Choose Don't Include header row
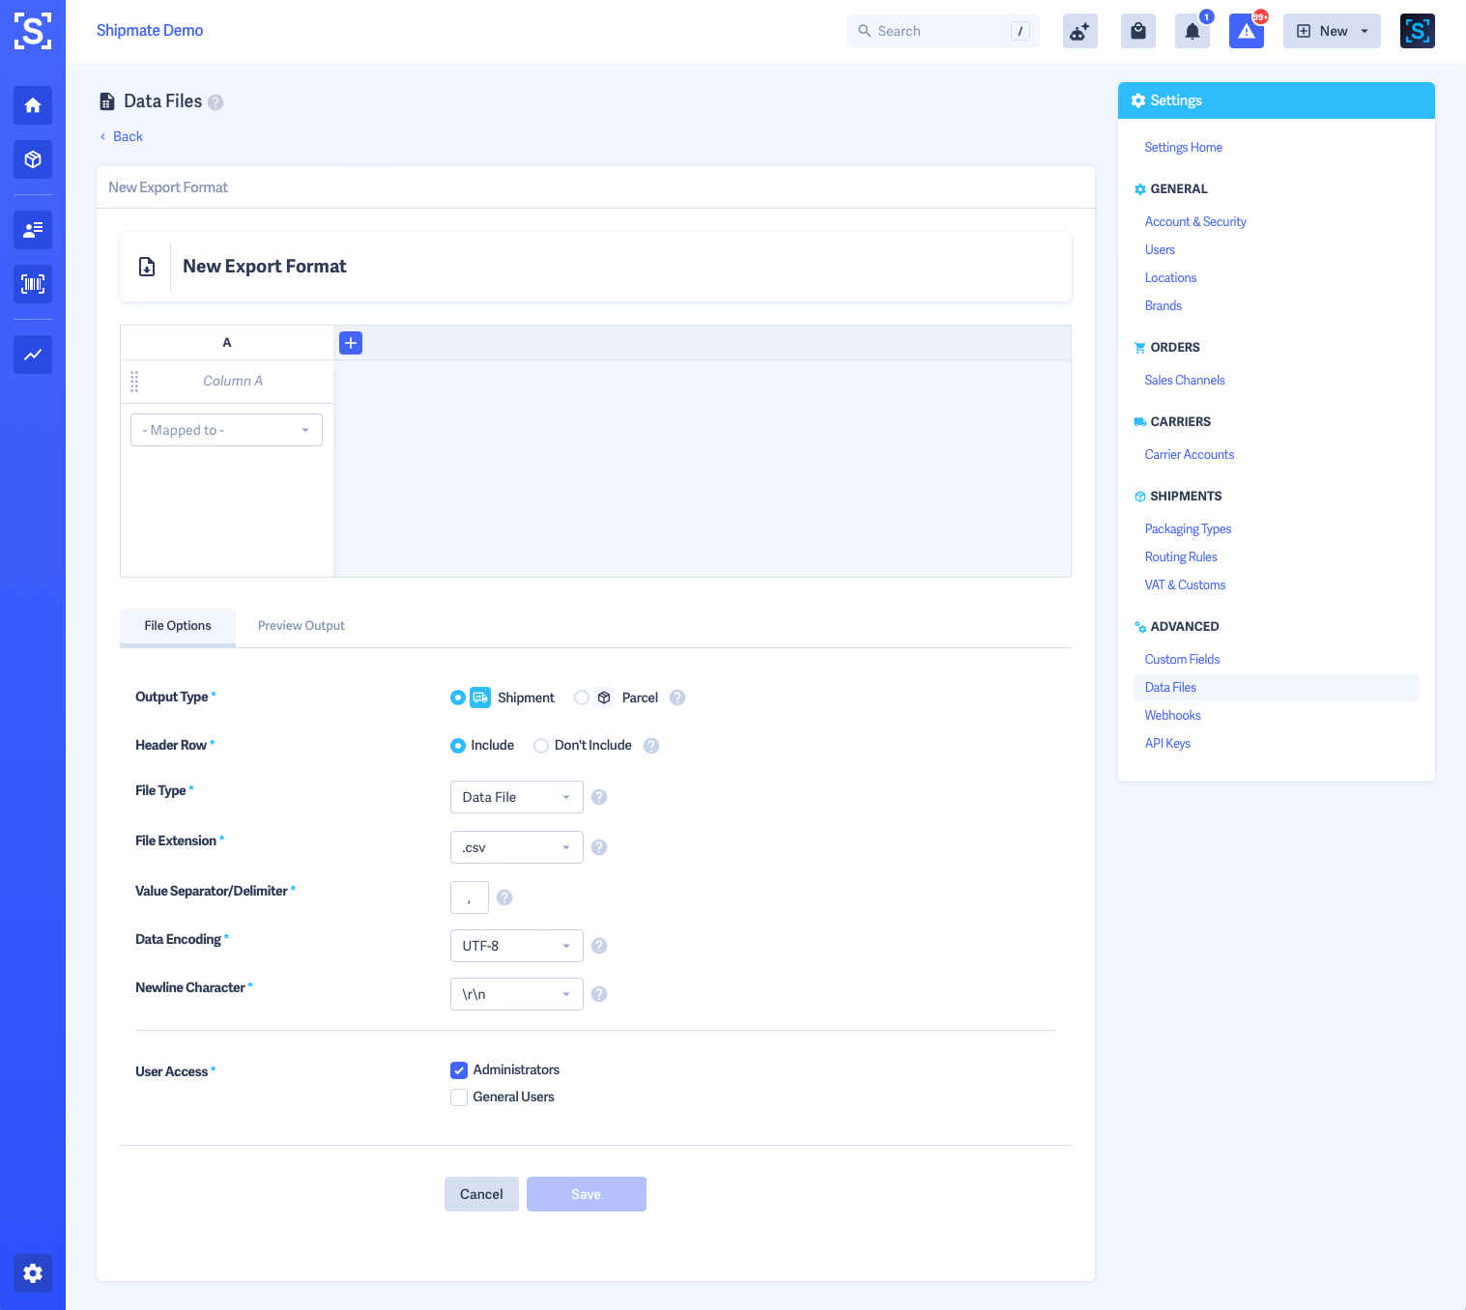 (541, 746)
